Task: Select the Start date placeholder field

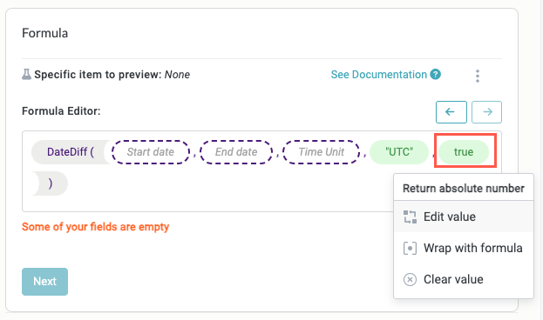Action: coord(151,152)
